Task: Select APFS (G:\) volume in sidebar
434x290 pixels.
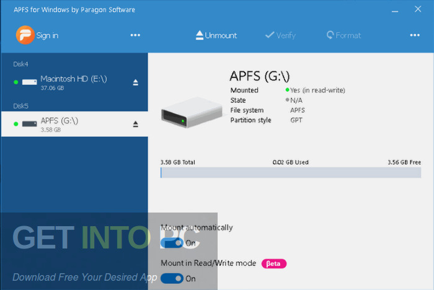Action: [74, 124]
